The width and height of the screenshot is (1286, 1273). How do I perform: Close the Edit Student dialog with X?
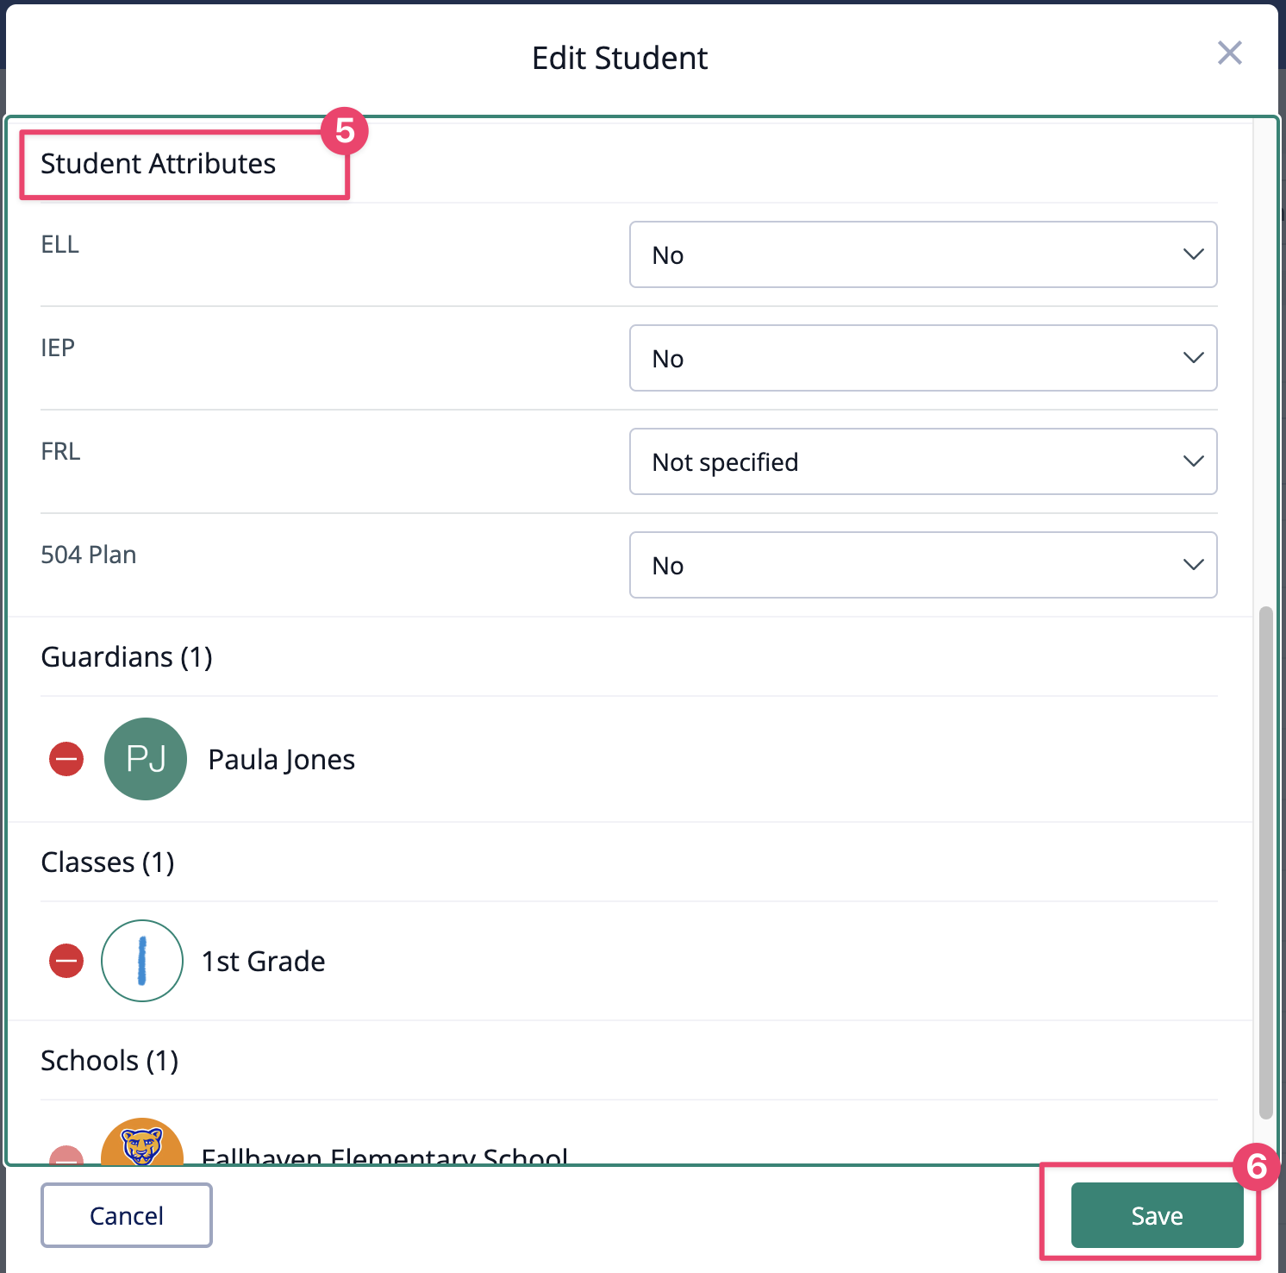pyautogui.click(x=1230, y=53)
